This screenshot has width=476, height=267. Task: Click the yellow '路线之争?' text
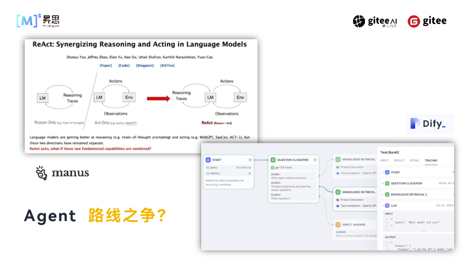pos(127,216)
